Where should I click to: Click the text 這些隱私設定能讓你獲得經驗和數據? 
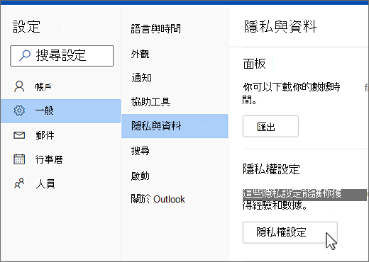click(x=292, y=200)
